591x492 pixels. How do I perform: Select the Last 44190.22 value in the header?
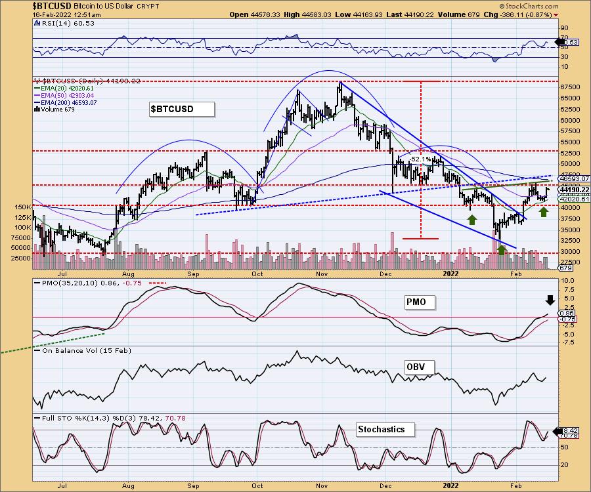410,14
